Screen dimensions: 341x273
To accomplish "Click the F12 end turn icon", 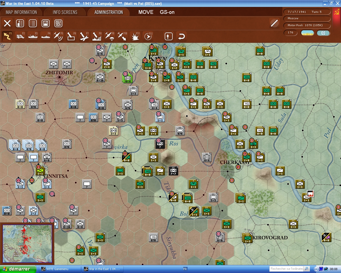I will [x=148, y=36].
